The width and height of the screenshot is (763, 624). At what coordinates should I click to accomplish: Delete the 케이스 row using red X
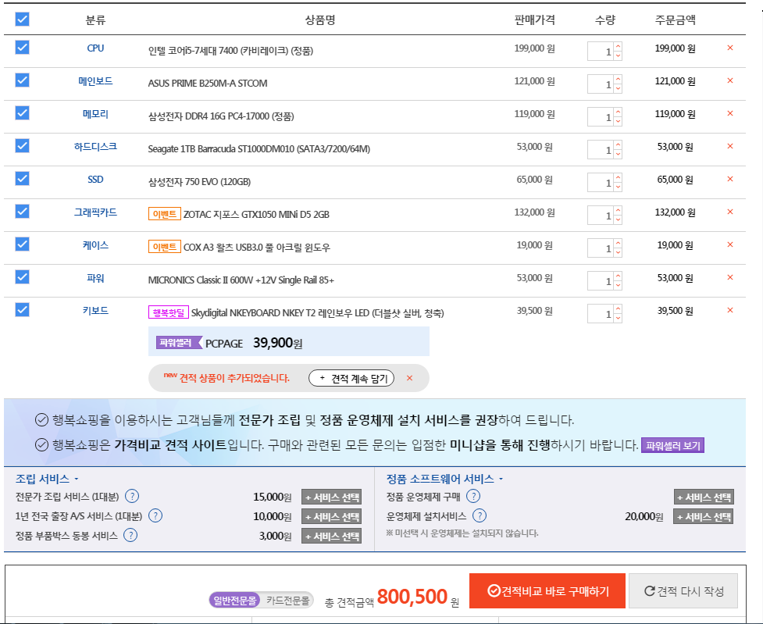(730, 244)
